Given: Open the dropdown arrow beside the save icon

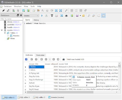Looking at the screenshot, I should tap(80, 16).
